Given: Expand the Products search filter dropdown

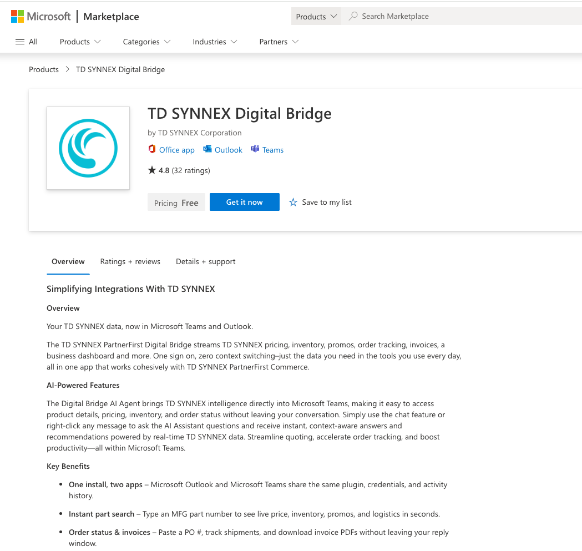Looking at the screenshot, I should tap(316, 16).
